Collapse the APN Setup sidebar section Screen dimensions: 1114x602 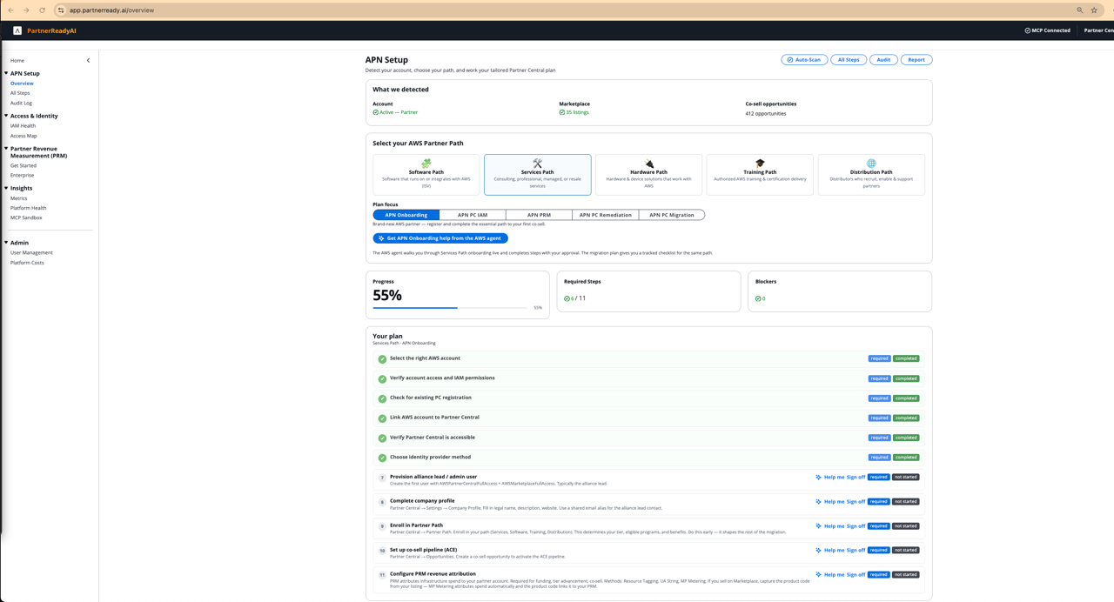pyautogui.click(x=6, y=73)
